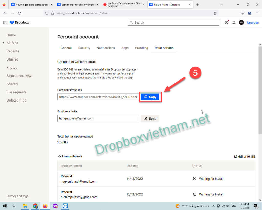Open File Explorer from taskbar
Image resolution: width=262 pixels, height=210 pixels.
click(25, 206)
